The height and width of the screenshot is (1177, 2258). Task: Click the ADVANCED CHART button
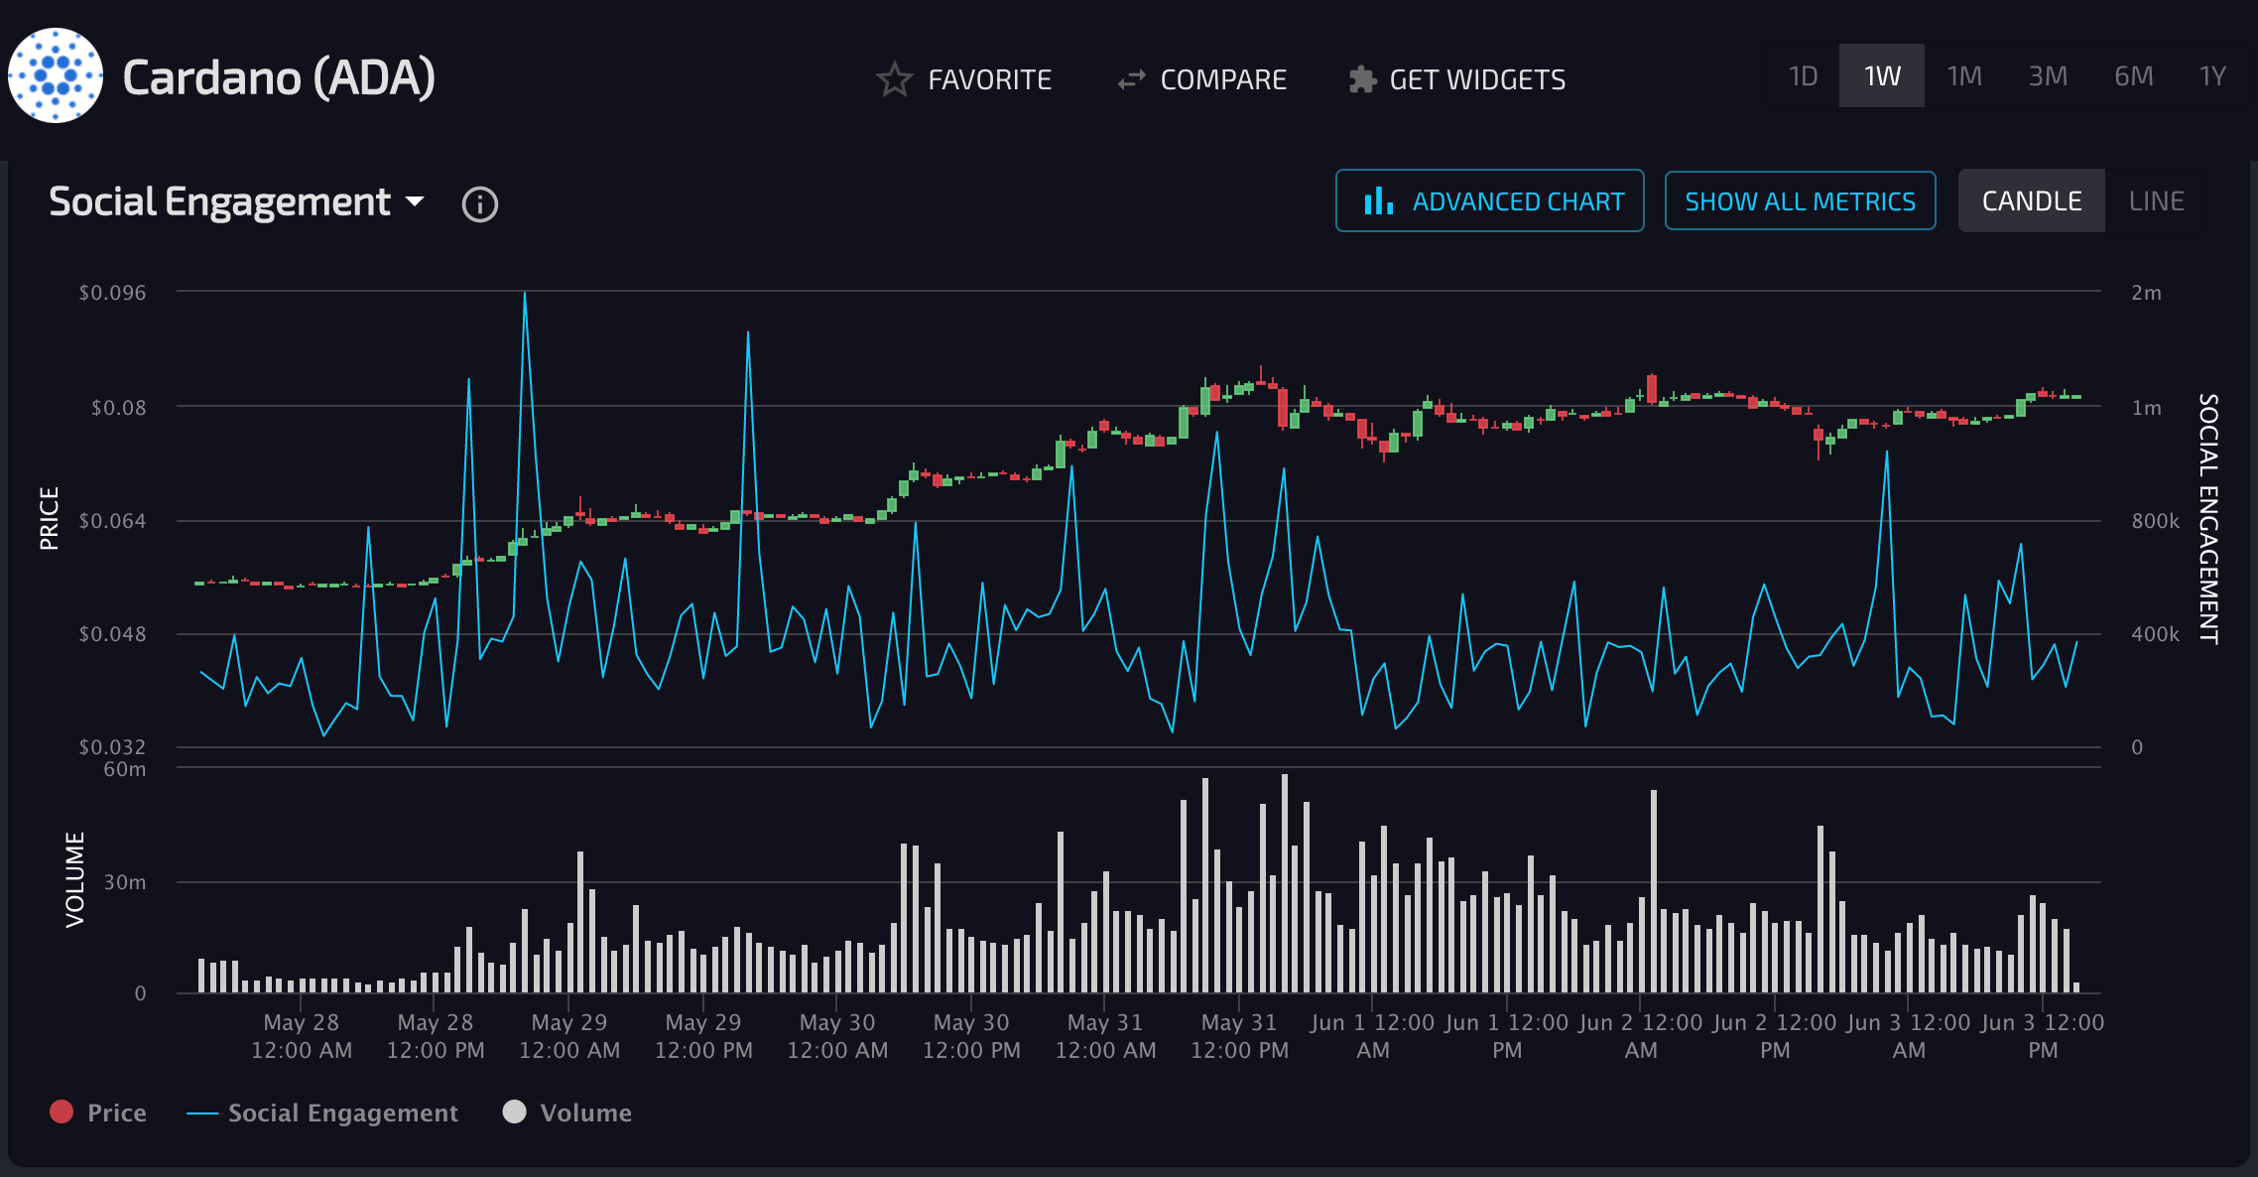tap(1489, 200)
